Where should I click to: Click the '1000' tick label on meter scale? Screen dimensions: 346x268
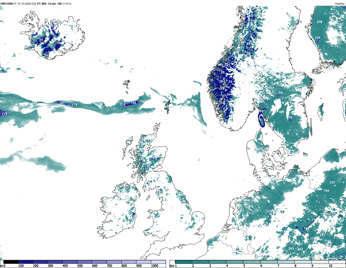click(155, 266)
